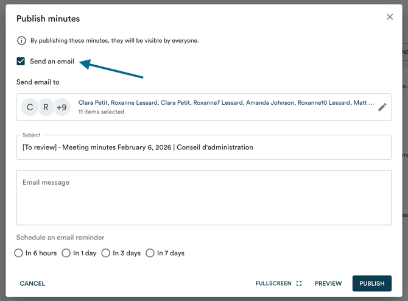Publish the meeting minutes

(371, 283)
